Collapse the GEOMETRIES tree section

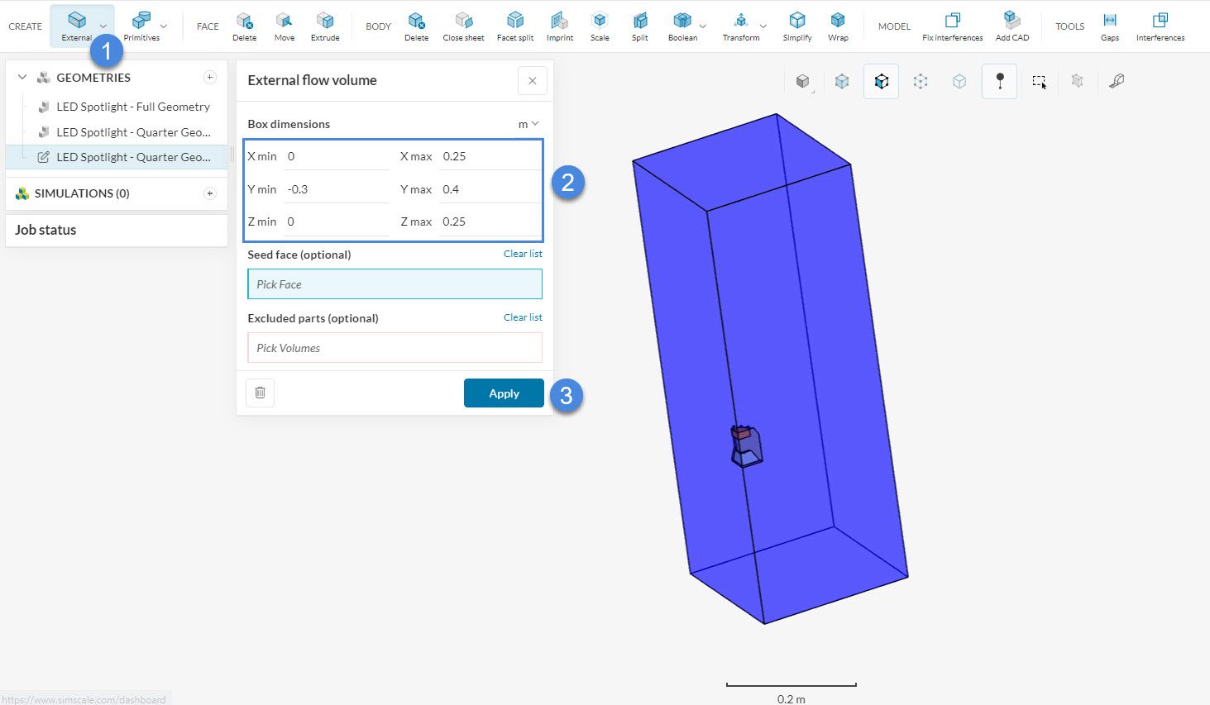(22, 78)
